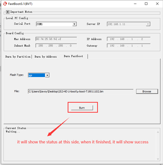Switch to Burn by Address tab

[46, 57]
